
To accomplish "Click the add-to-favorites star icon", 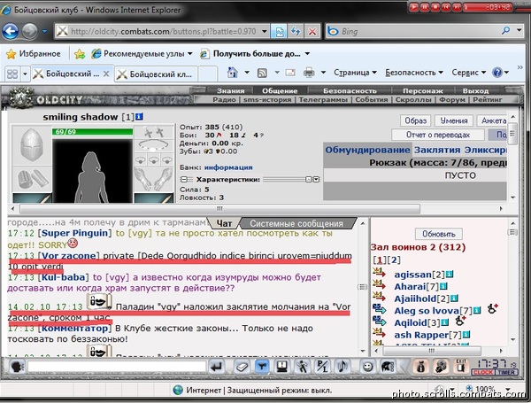I will 80,54.
